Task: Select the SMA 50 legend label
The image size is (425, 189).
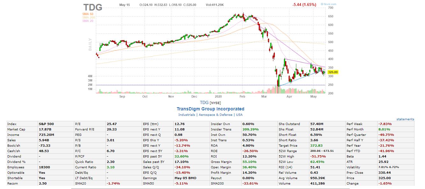Action: click(x=88, y=14)
